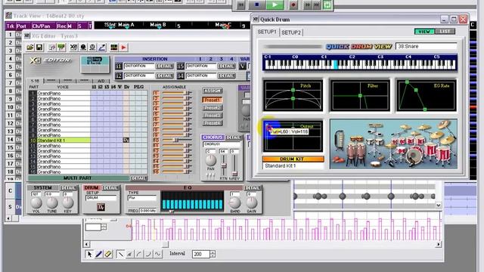Switch Quick Drum to VIEW mode
The height and width of the screenshot is (272, 484).
click(x=424, y=32)
